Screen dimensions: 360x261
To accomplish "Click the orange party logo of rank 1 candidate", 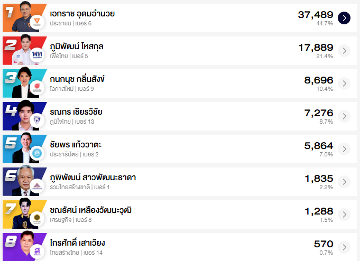I will click(37, 22).
